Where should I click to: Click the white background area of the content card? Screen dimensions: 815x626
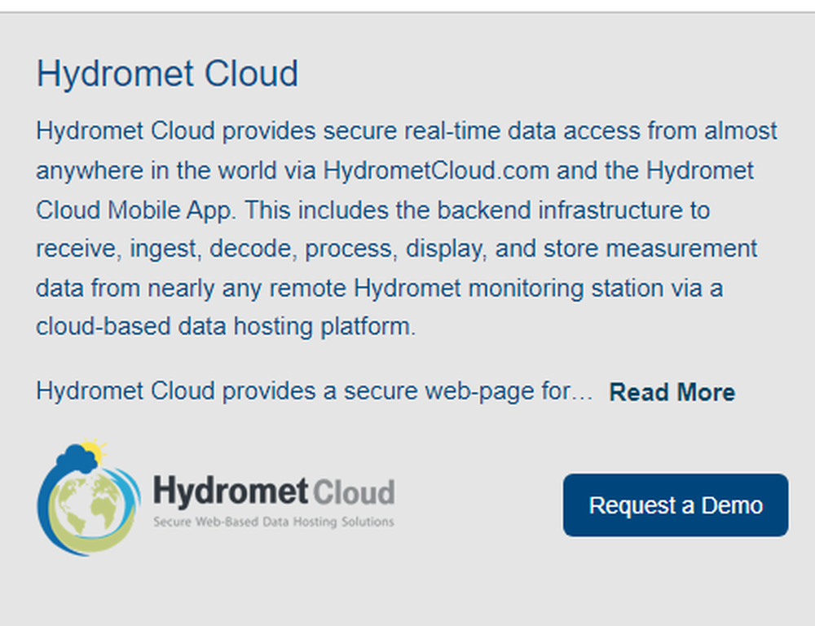tap(407, 587)
